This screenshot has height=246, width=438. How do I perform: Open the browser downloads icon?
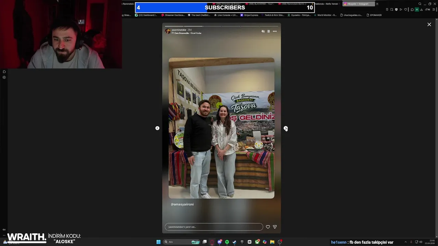click(x=422, y=10)
